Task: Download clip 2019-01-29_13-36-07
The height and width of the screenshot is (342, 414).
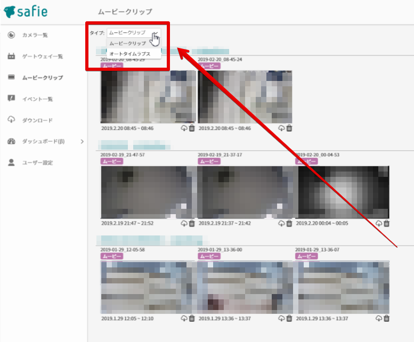Action: (x=379, y=319)
